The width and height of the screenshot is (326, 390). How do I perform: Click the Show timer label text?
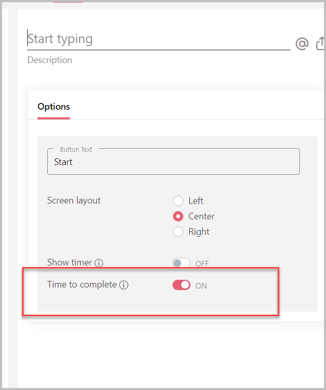(69, 262)
